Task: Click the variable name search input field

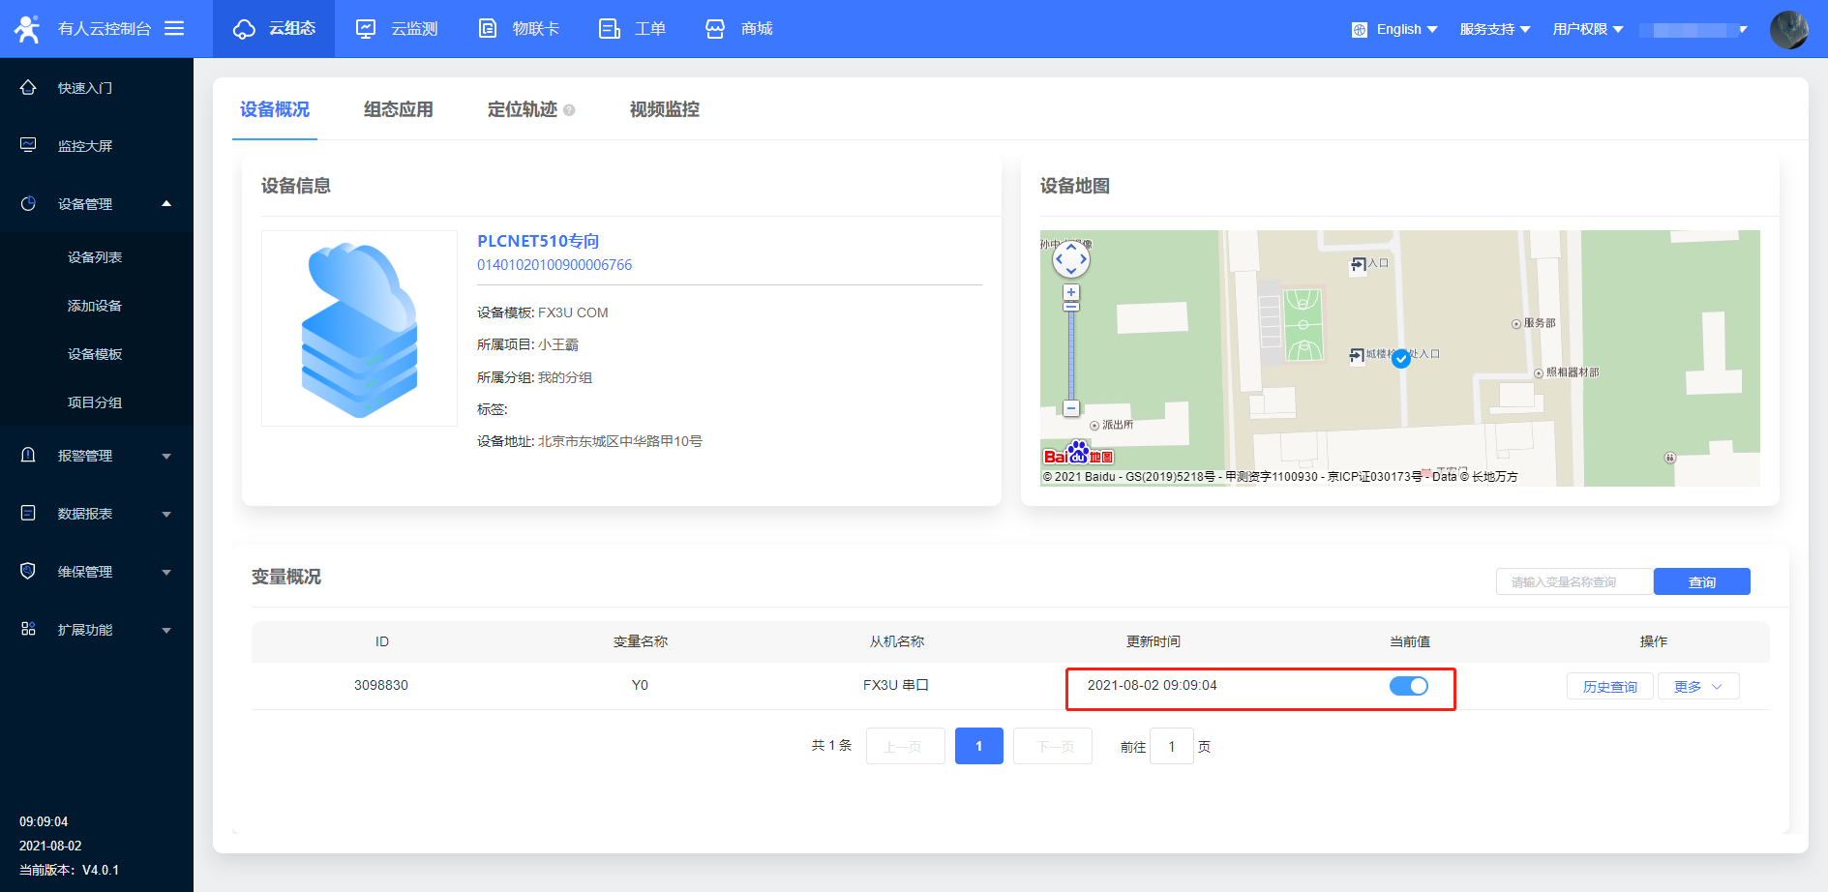Action: click(x=1573, y=581)
